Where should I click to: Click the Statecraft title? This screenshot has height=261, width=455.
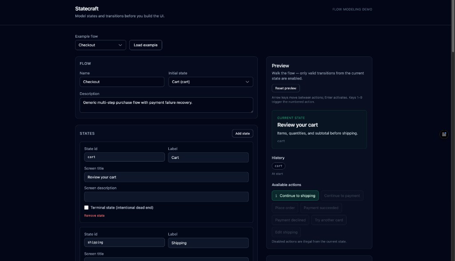pyautogui.click(x=87, y=9)
